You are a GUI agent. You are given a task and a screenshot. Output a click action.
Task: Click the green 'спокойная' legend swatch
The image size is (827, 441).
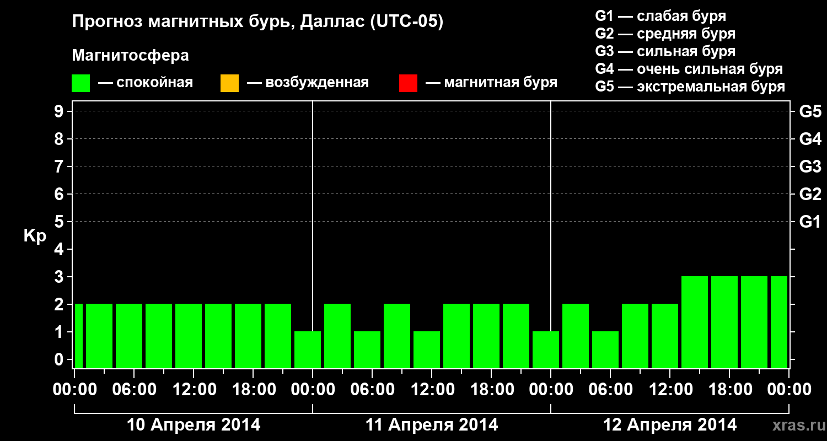[x=81, y=83]
